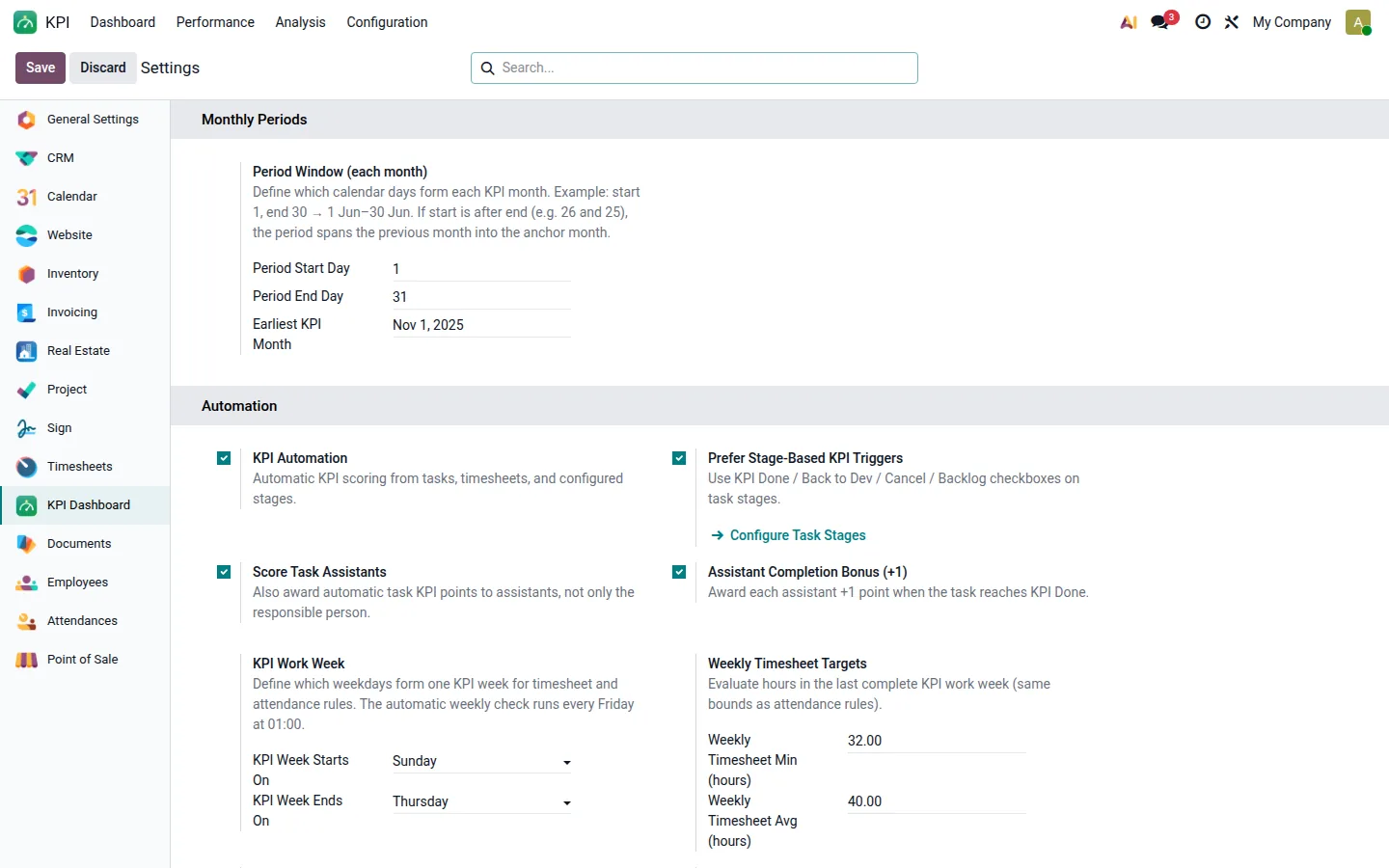Toggle the Score Task Assistants checkbox

[x=224, y=572]
